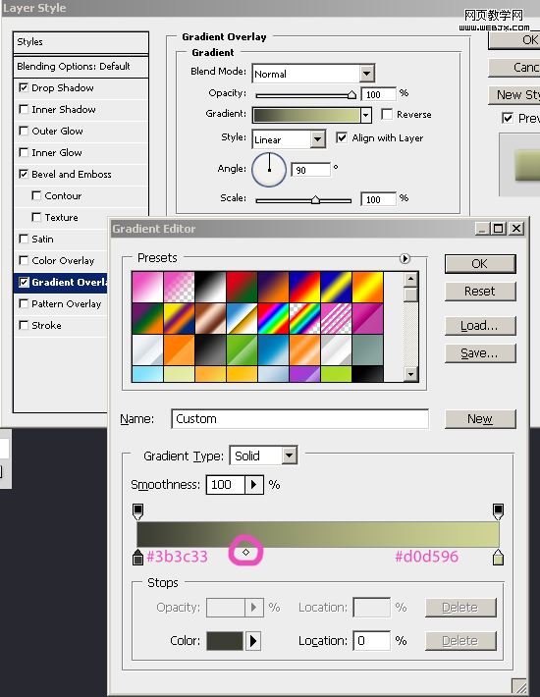Select Gradient Overlay effect row
The width and height of the screenshot is (540, 697).
click(x=61, y=283)
